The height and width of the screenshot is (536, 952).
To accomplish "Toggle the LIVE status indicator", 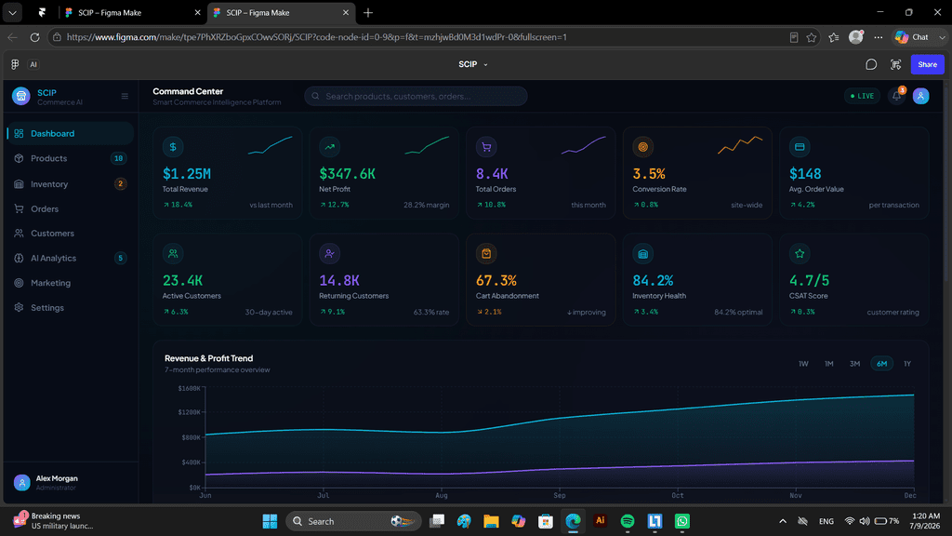I will [x=862, y=96].
